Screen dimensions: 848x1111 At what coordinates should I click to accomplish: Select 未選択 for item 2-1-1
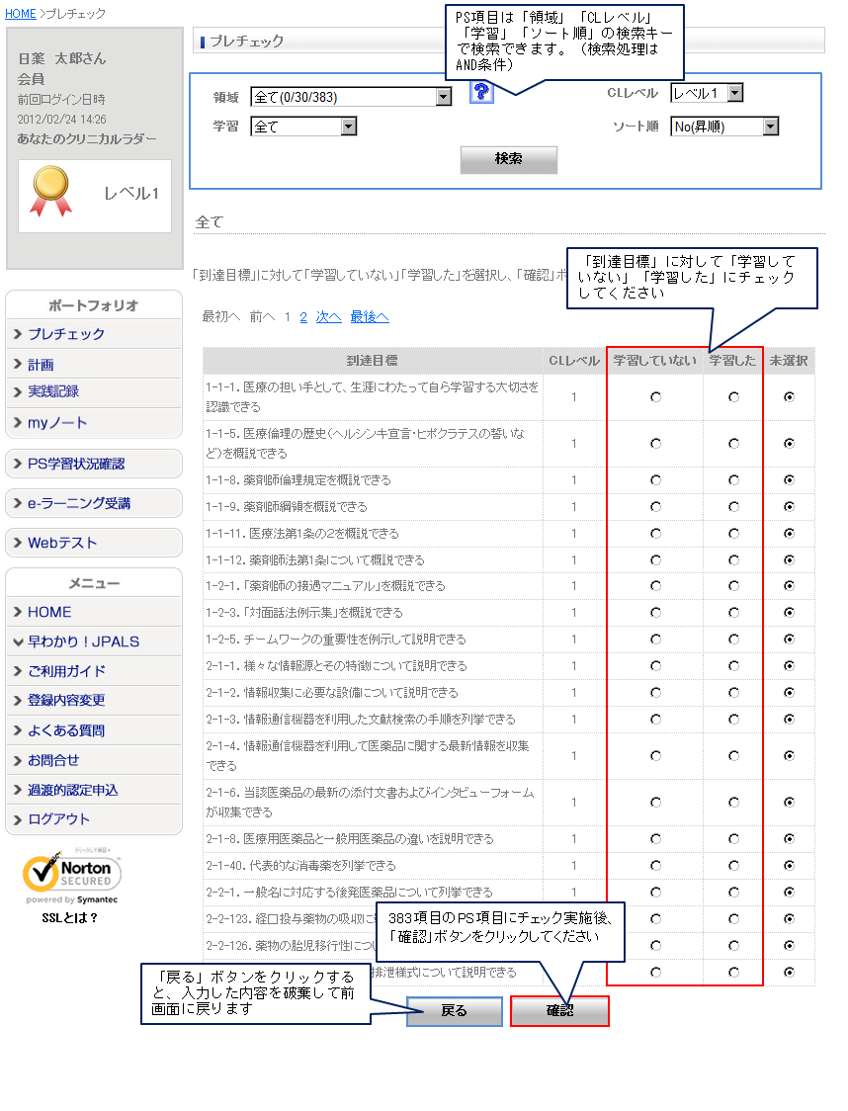pos(788,666)
